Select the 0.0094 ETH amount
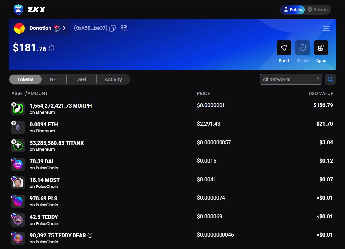This screenshot has height=249, width=345. (44, 124)
